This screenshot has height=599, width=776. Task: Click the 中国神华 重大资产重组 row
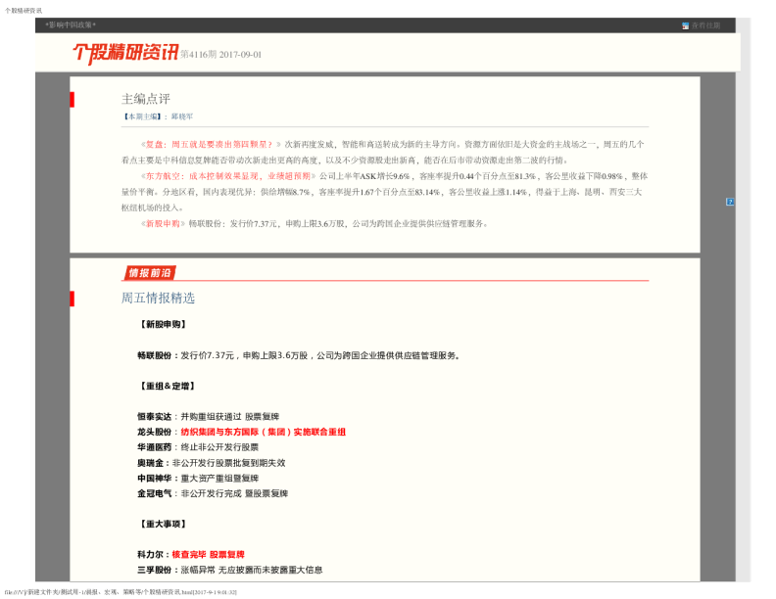198,479
